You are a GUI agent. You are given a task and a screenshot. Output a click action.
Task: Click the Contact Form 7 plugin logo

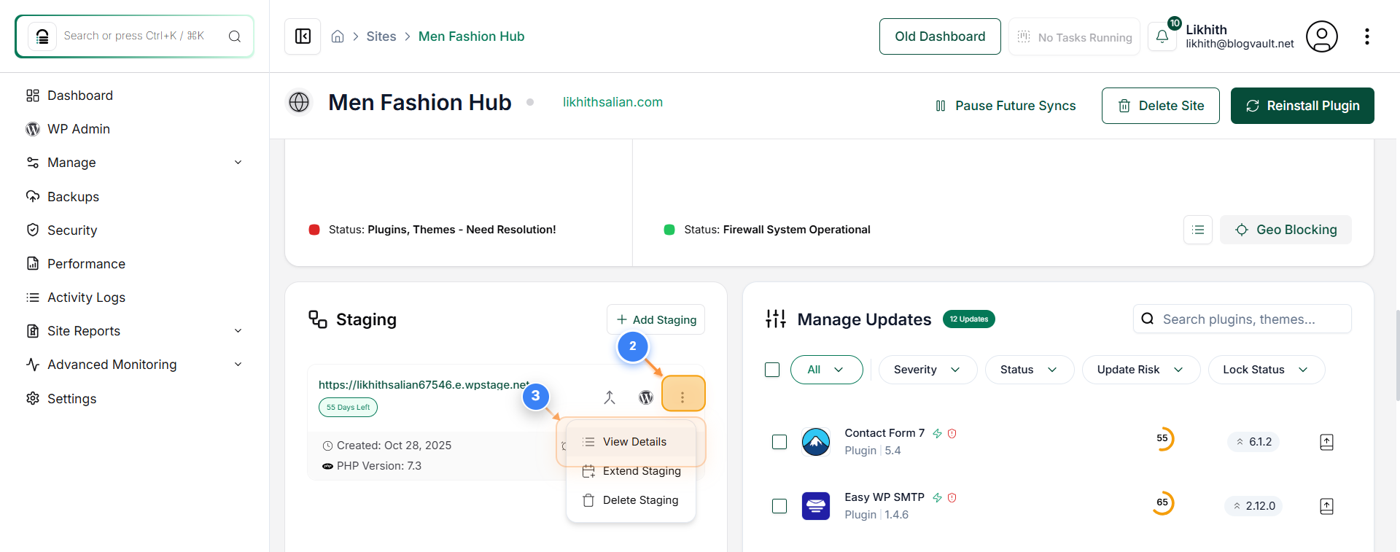pos(815,442)
